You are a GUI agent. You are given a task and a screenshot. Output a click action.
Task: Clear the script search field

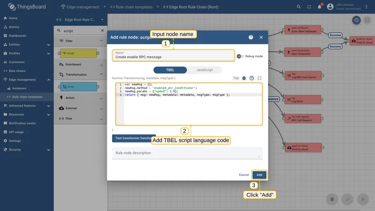point(102,30)
